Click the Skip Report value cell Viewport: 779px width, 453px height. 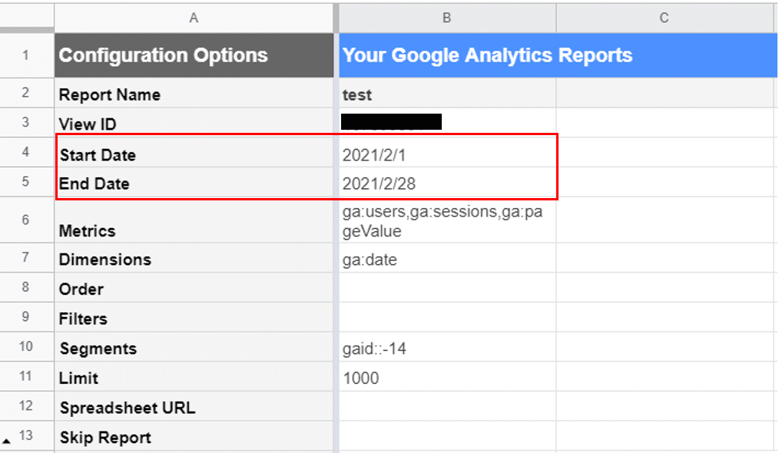coord(446,438)
